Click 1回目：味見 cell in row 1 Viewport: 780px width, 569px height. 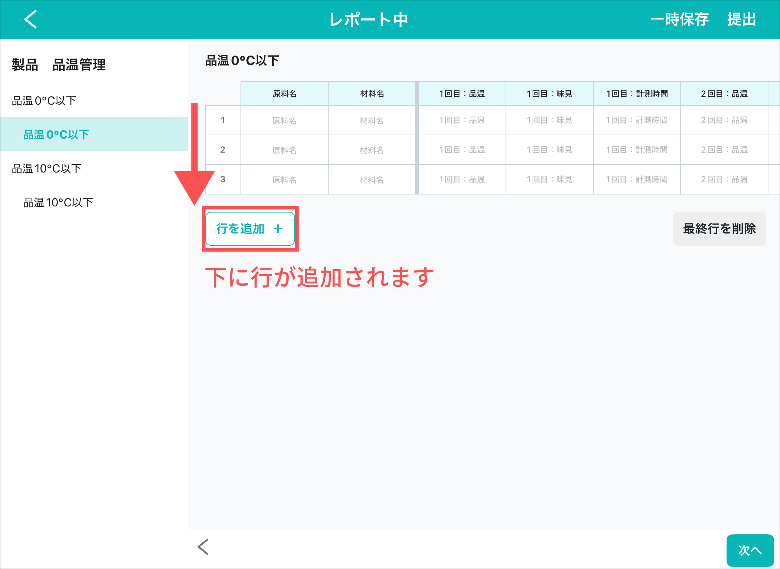(549, 121)
